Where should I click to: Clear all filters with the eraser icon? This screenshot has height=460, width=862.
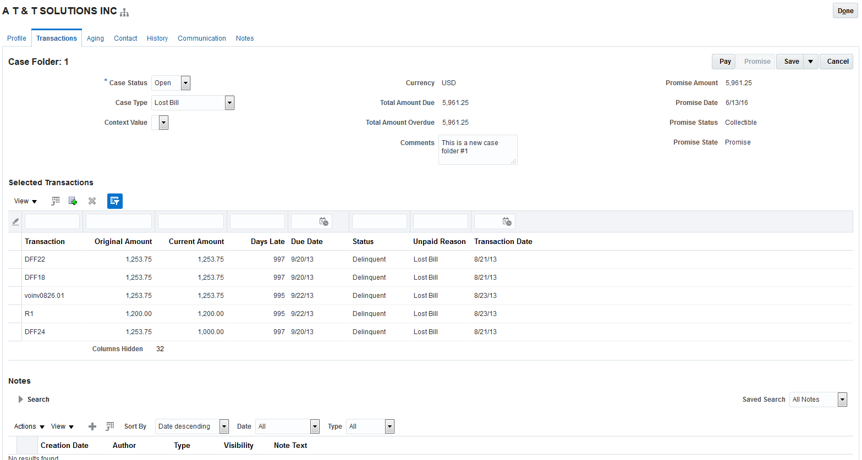pyautogui.click(x=15, y=221)
